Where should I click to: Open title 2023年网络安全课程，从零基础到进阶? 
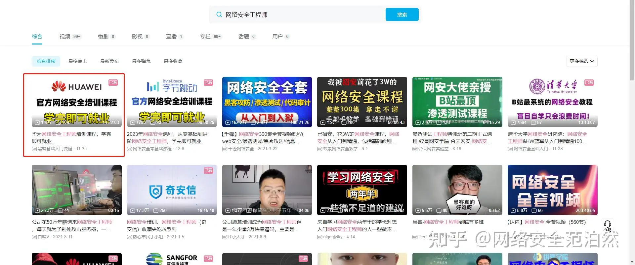click(167, 138)
